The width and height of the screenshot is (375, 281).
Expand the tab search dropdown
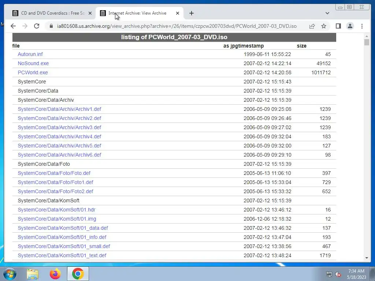point(327,13)
